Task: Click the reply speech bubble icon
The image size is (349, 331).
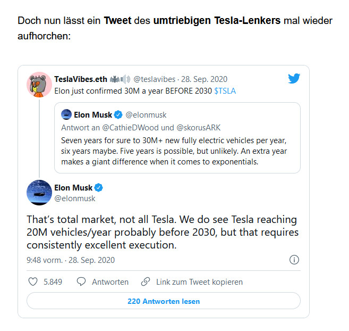Action: [81, 282]
